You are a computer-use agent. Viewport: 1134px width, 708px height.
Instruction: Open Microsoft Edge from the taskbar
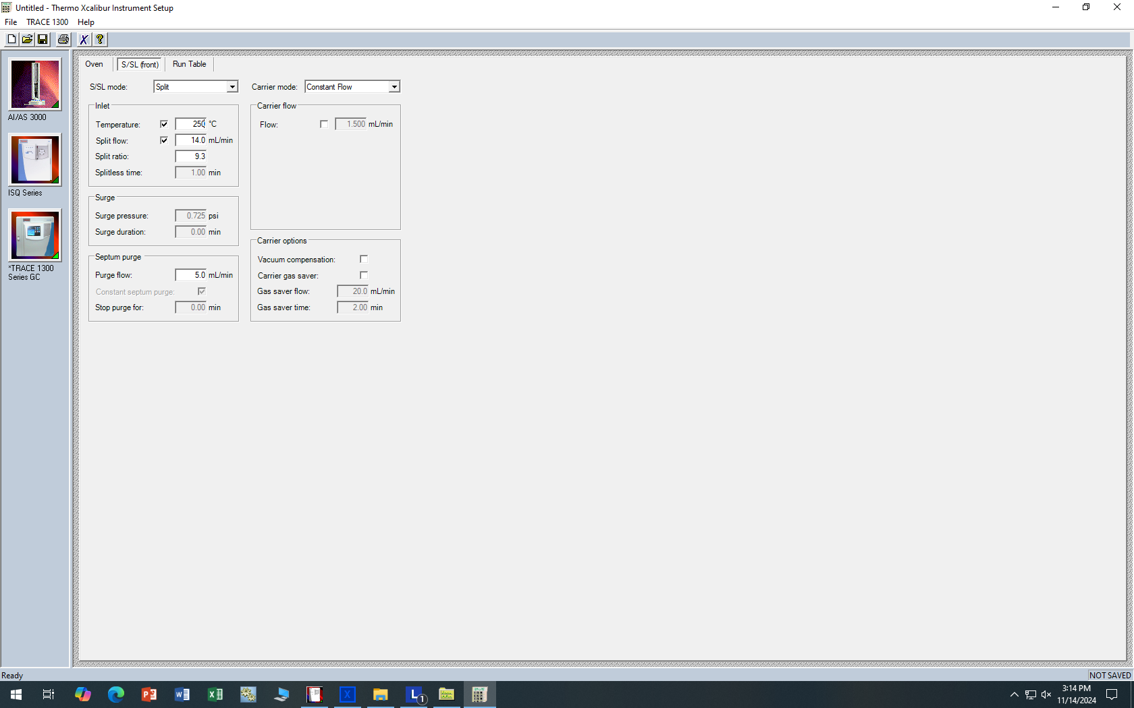[116, 695]
